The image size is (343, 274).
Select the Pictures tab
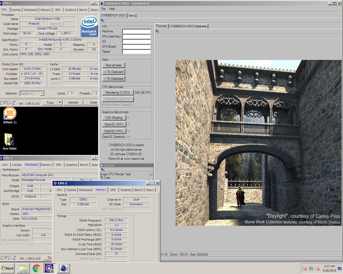(x=161, y=26)
